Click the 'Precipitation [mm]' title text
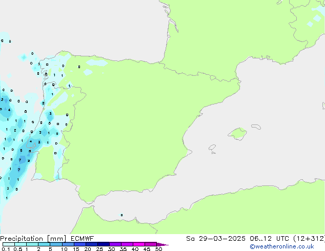This screenshot has height=251, width=325. (33, 239)
